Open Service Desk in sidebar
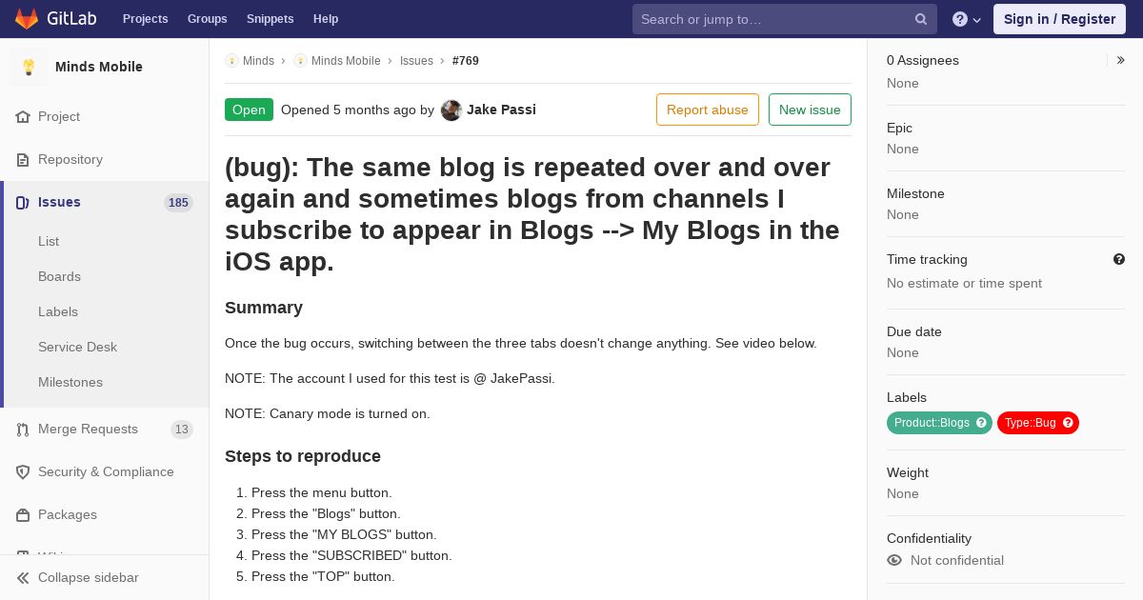The width and height of the screenshot is (1143, 600). 77,347
